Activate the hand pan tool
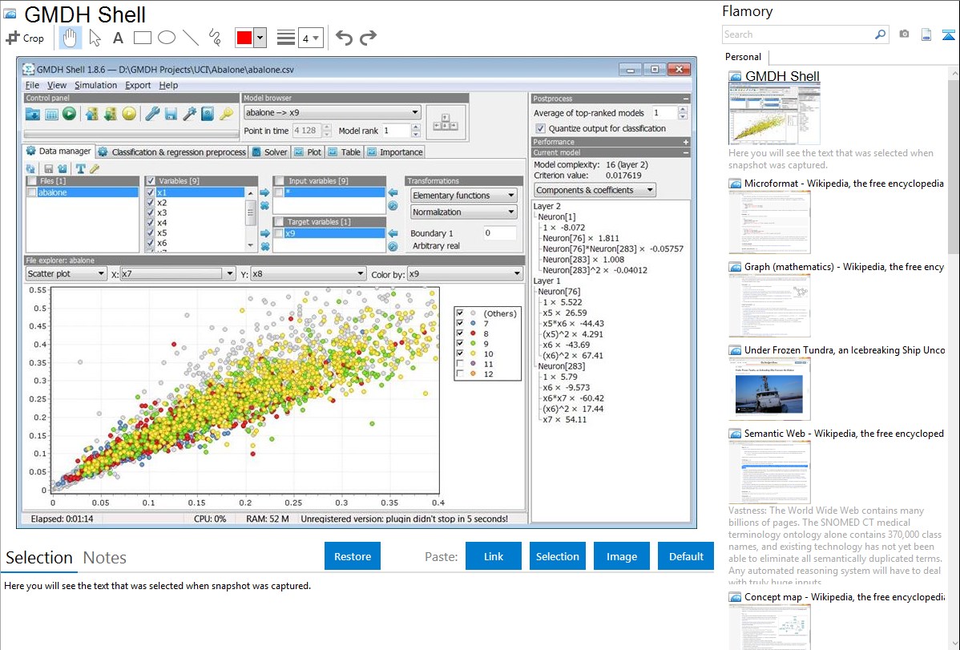This screenshot has height=650, width=960. tap(70, 38)
